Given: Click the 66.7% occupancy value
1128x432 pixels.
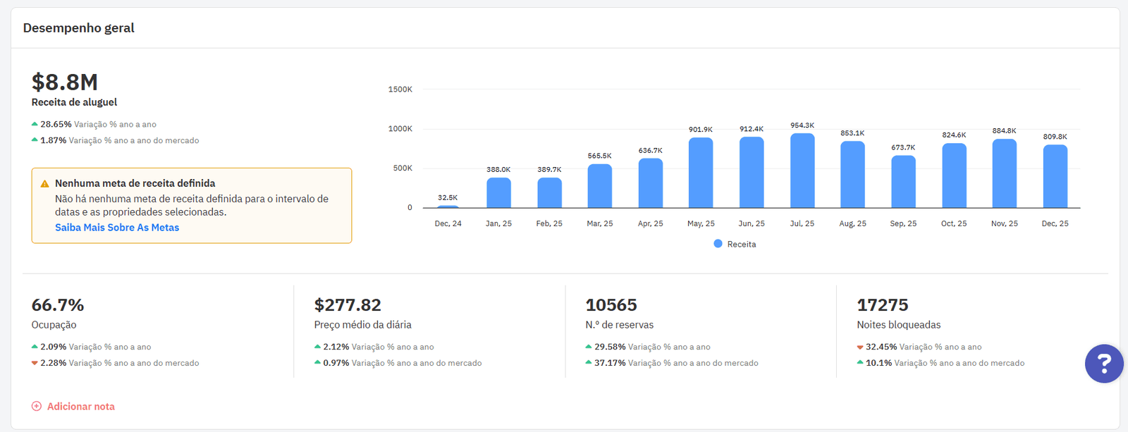Looking at the screenshot, I should pyautogui.click(x=57, y=305).
